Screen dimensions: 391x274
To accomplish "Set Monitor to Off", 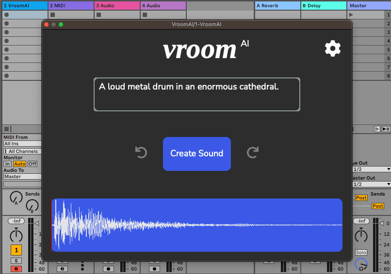I will pyautogui.click(x=33, y=164).
